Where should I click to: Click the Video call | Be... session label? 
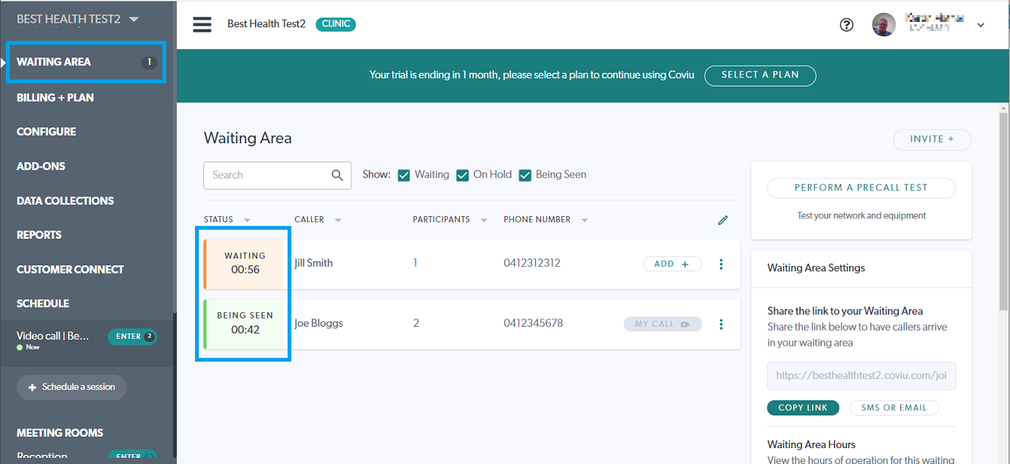pos(53,336)
